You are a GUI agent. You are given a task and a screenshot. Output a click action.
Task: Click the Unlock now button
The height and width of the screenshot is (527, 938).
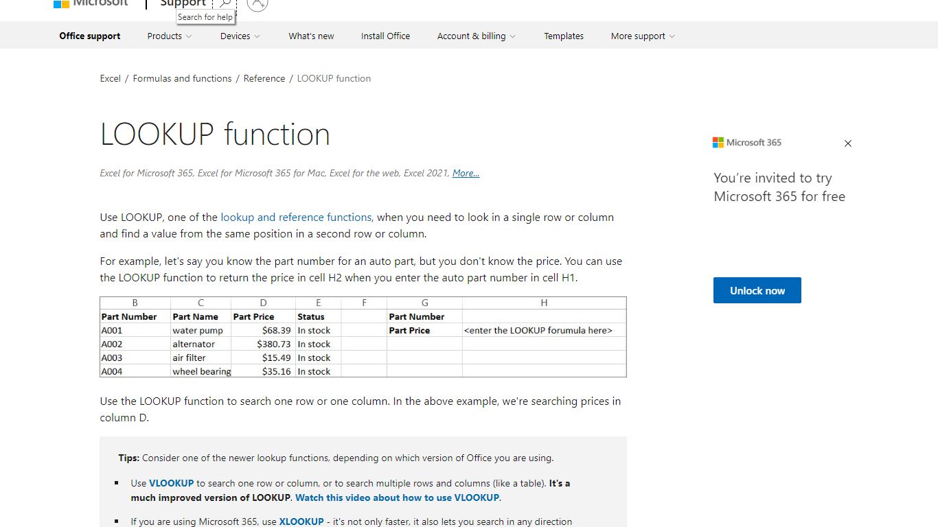click(x=757, y=290)
